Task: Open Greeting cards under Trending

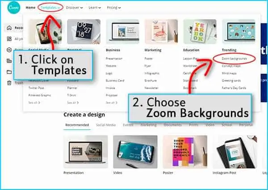Action: (x=231, y=81)
